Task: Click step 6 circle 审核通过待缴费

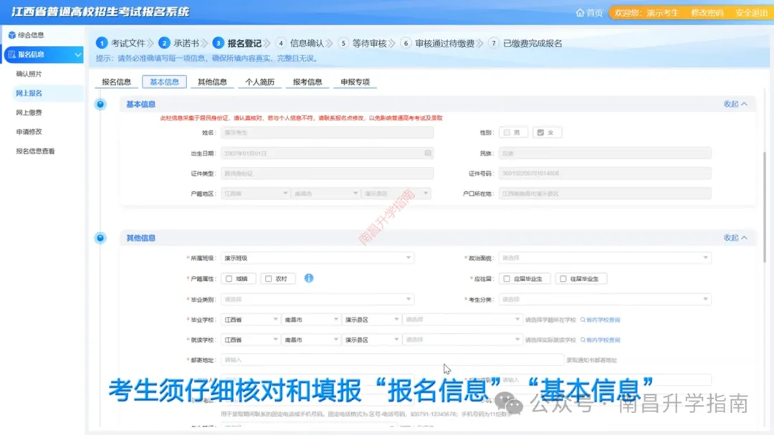Action: [406, 44]
